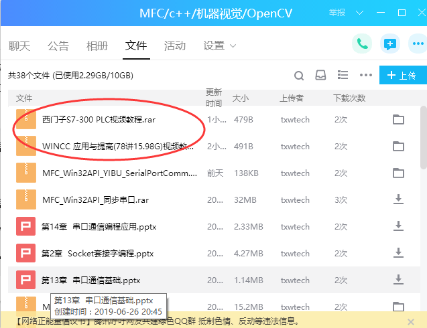The width and height of the screenshot is (427, 328).
Task: Select file MFC_Win32API_YIBU_SerialPortComm
Action: [x=120, y=173]
